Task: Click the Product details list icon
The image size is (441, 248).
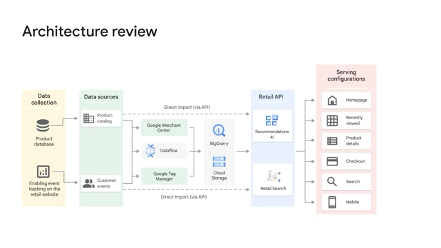Action: coord(332,141)
